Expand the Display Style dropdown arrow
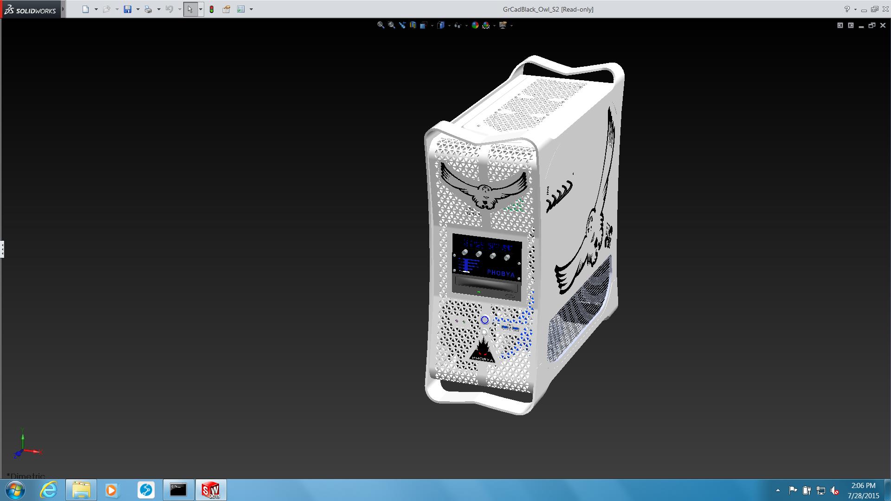Viewport: 891px width, 501px height. click(449, 26)
